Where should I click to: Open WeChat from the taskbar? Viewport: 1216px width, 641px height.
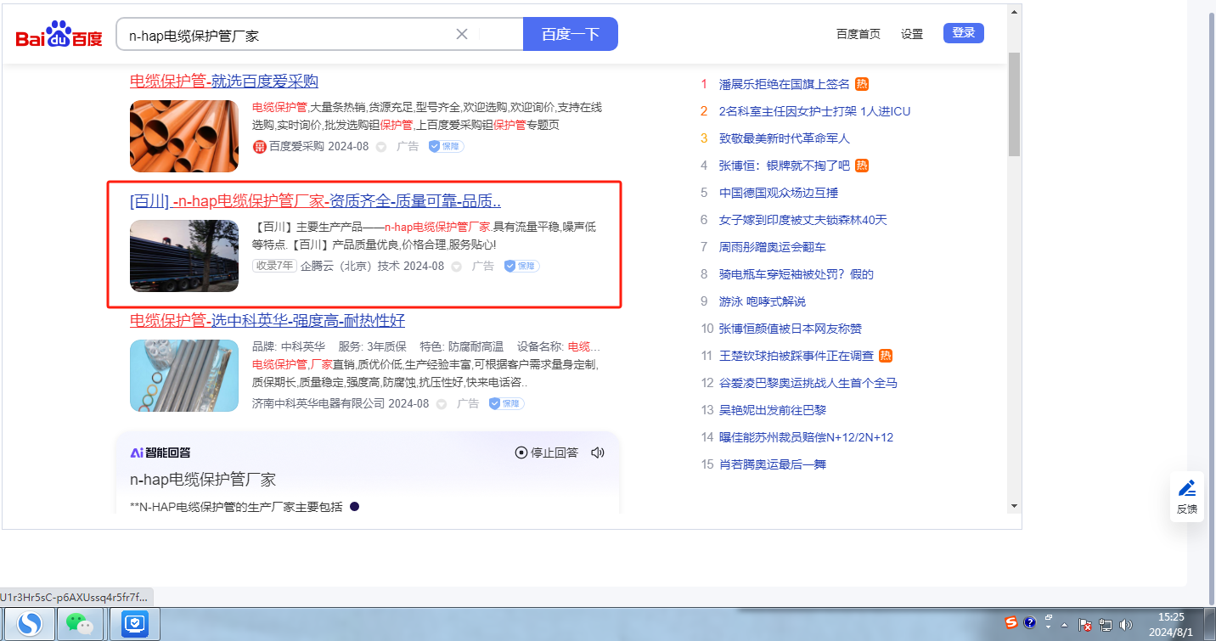coord(80,625)
